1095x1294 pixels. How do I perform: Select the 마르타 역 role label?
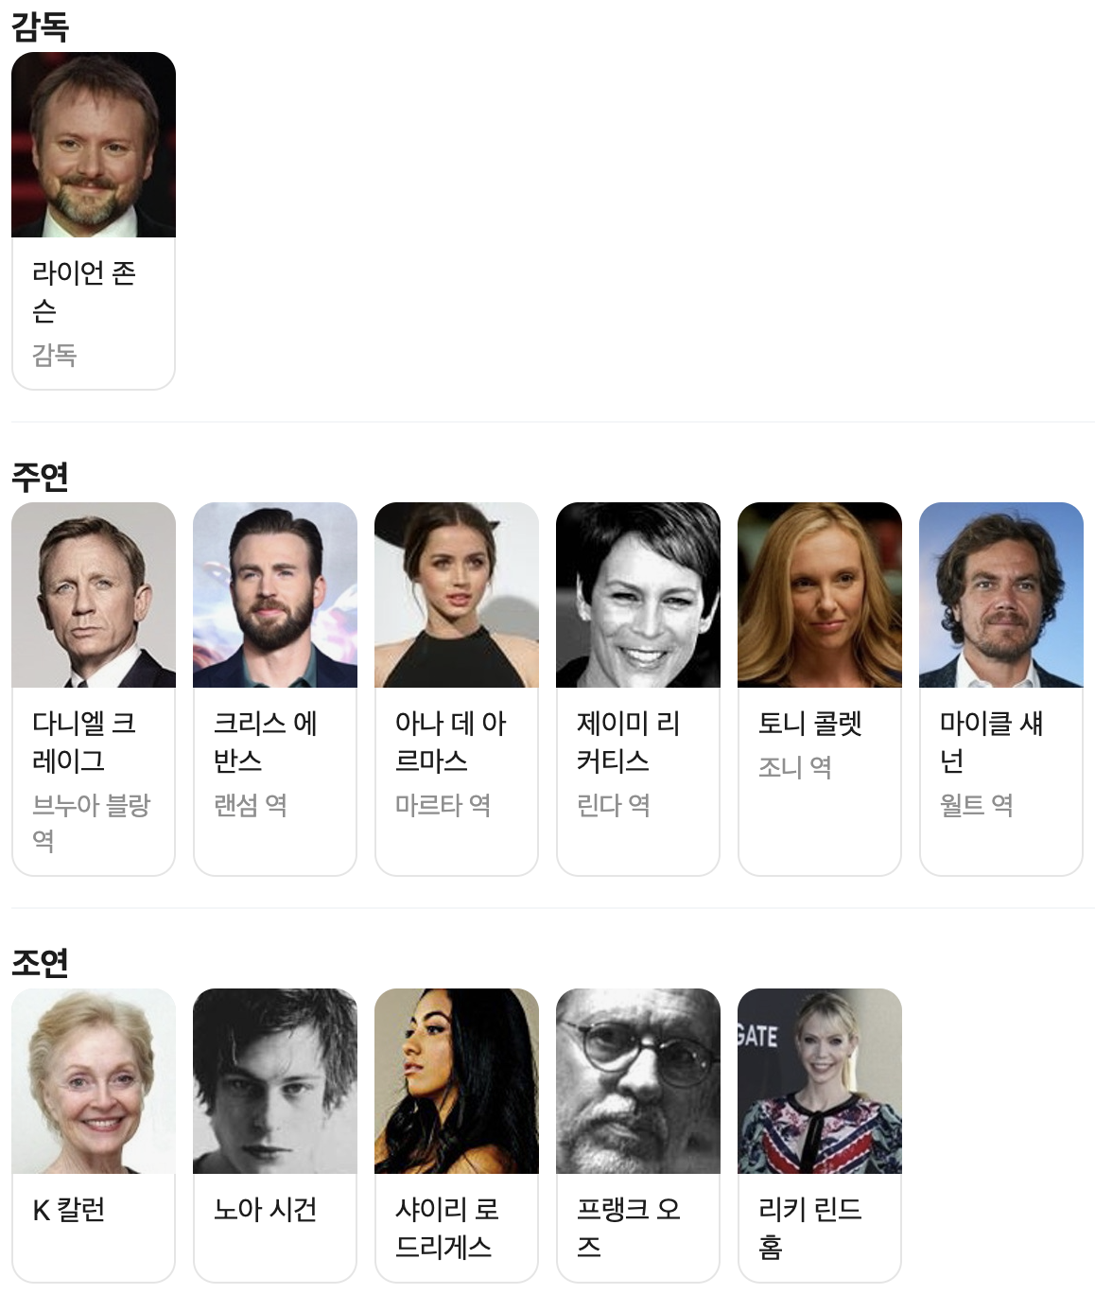coord(443,805)
